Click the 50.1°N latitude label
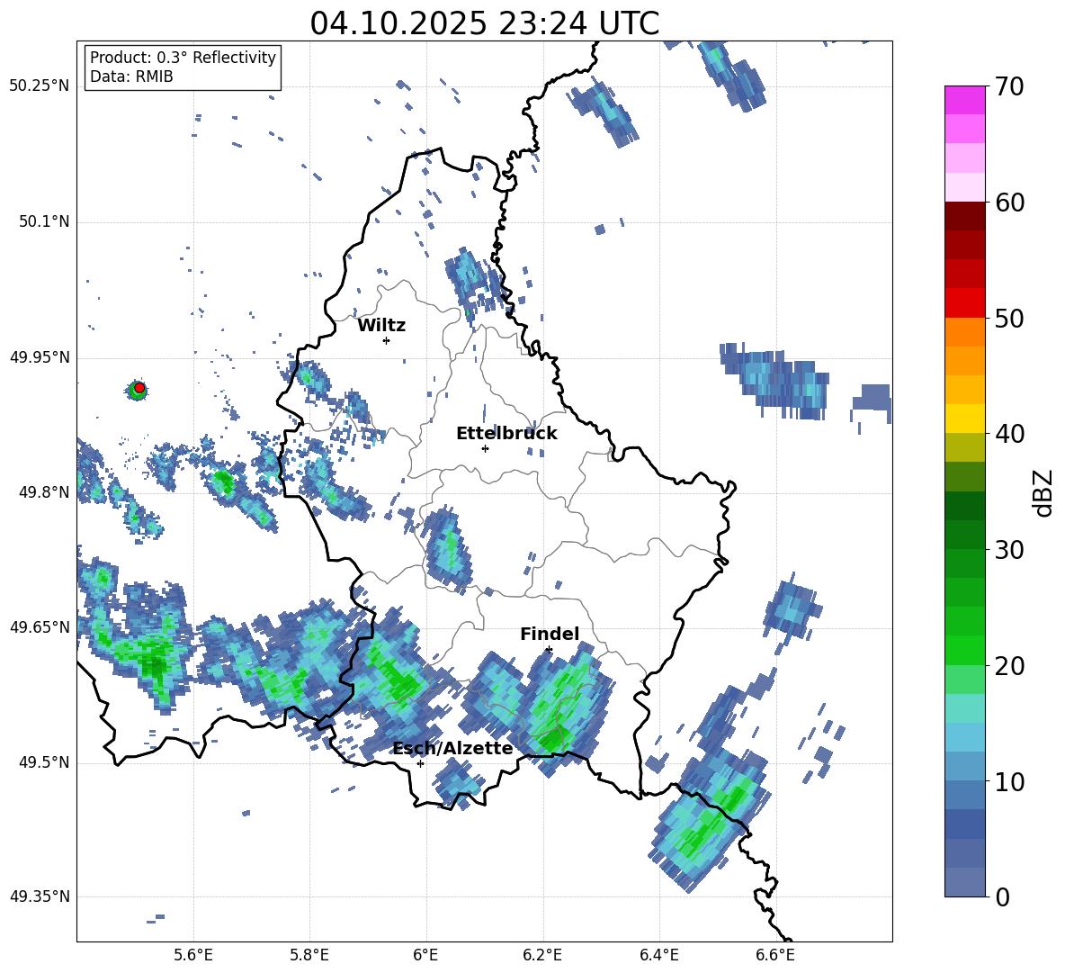Image resolution: width=1065 pixels, height=973 pixels. click(x=44, y=221)
